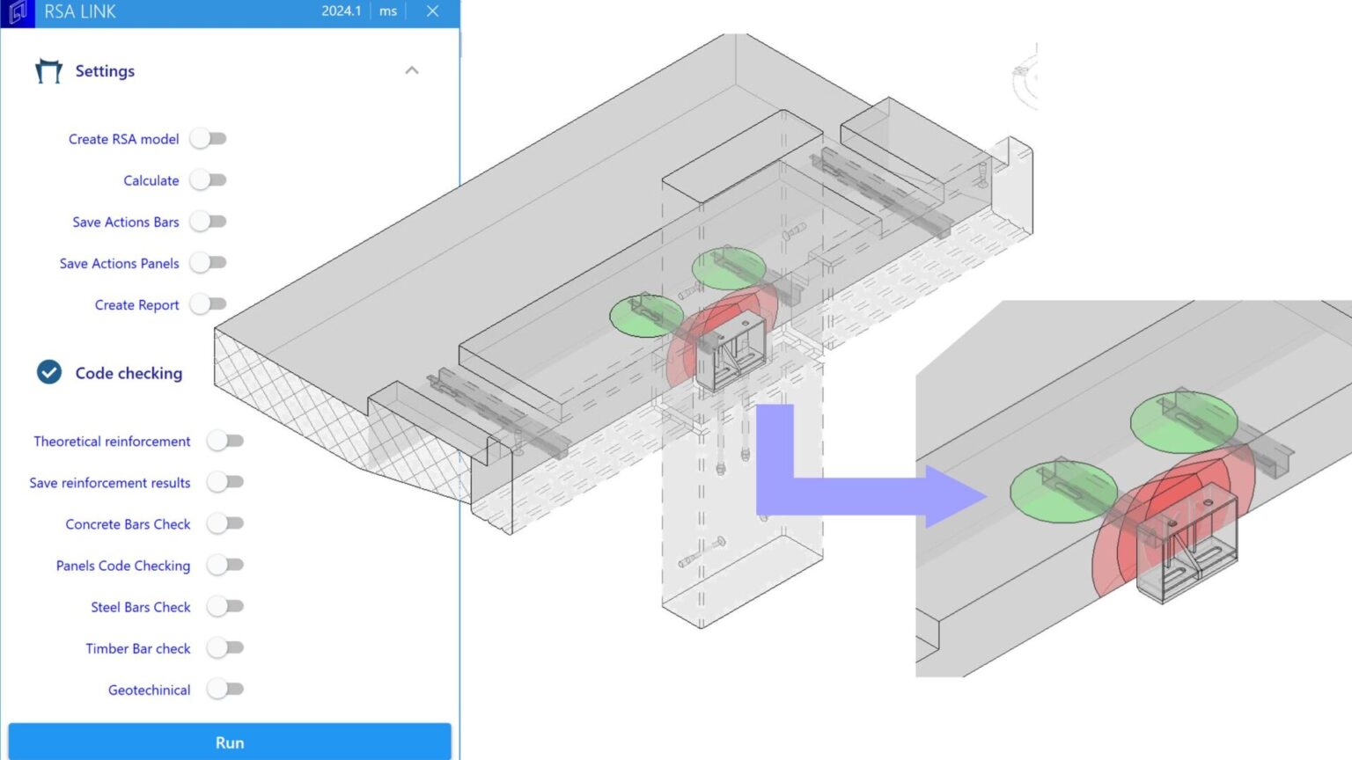The width and height of the screenshot is (1352, 760).
Task: Enable the Create RSA model toggle
Action: coord(209,138)
